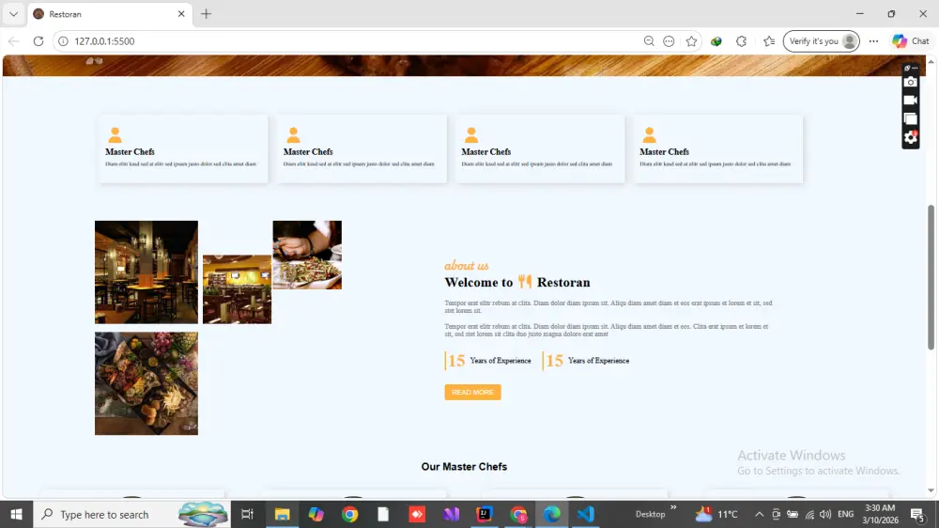Click the browser back arrow
The image size is (939, 528).
[14, 41]
